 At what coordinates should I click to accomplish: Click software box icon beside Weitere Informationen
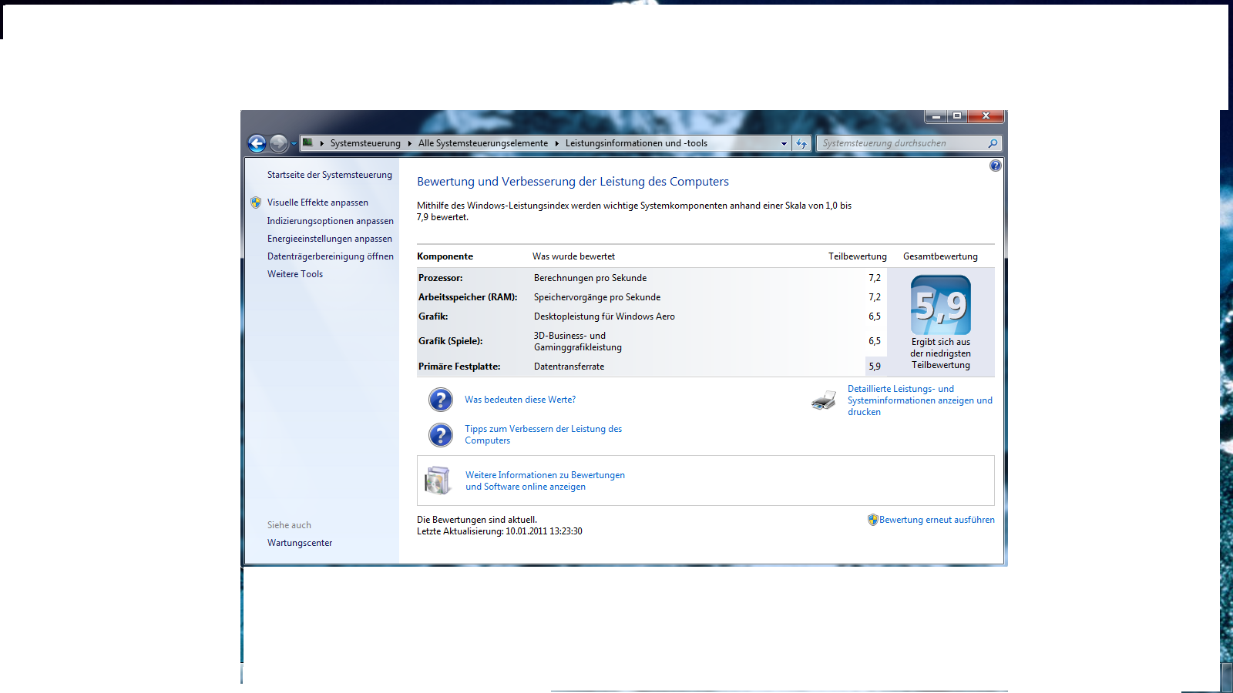438,480
